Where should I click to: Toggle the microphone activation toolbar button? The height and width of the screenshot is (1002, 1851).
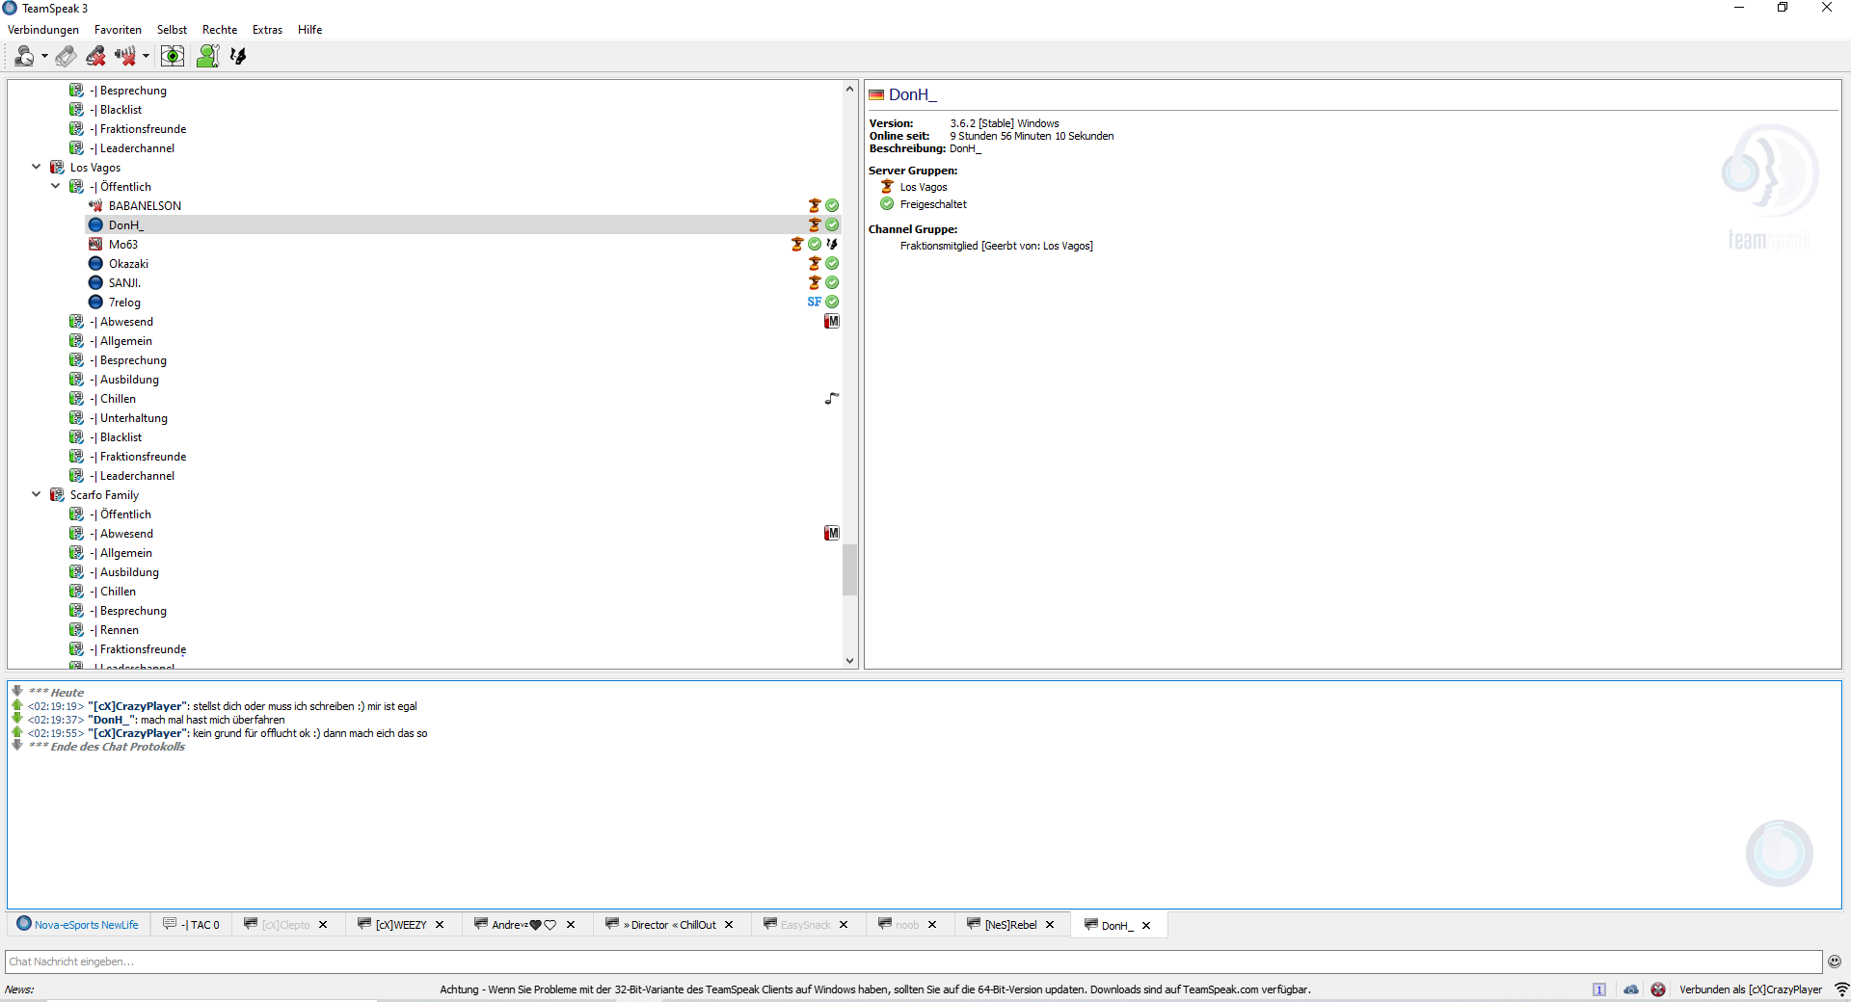pos(66,57)
